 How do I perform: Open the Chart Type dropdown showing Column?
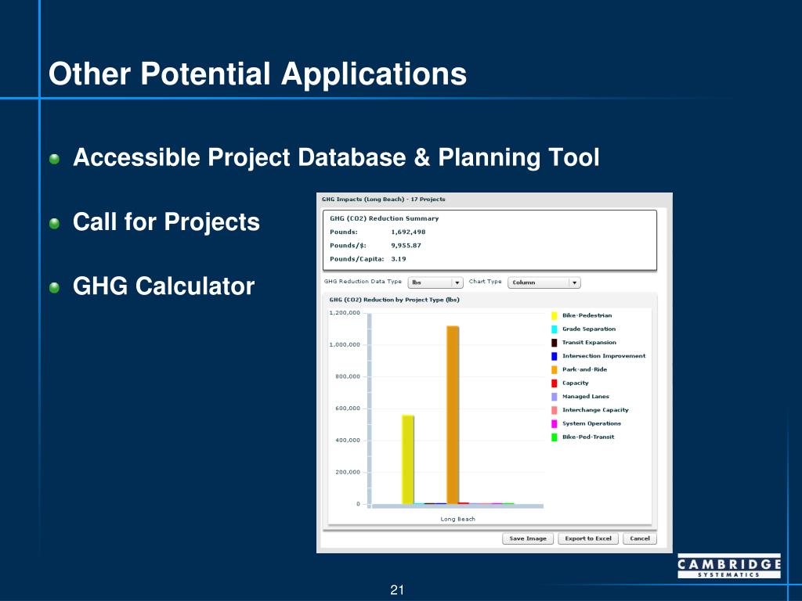(x=544, y=283)
